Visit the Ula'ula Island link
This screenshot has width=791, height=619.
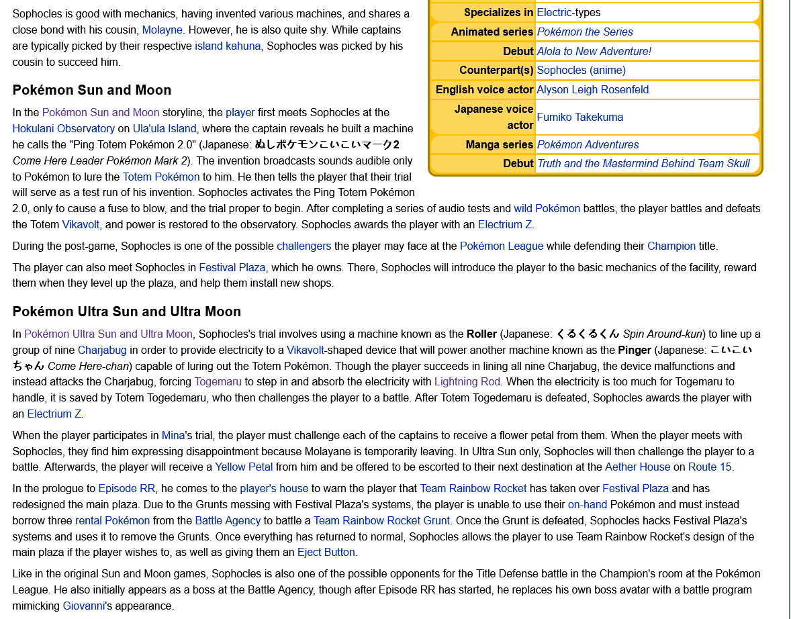tap(165, 129)
